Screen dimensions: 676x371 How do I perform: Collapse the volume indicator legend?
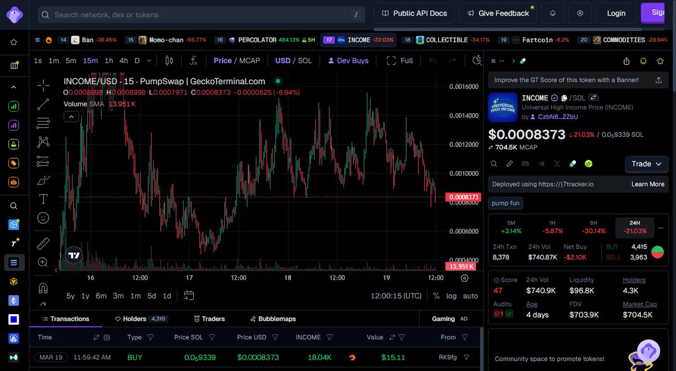pos(71,117)
